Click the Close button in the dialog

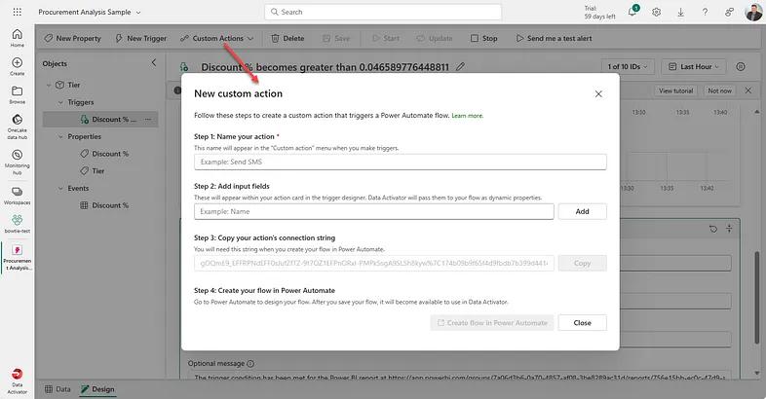(x=583, y=323)
